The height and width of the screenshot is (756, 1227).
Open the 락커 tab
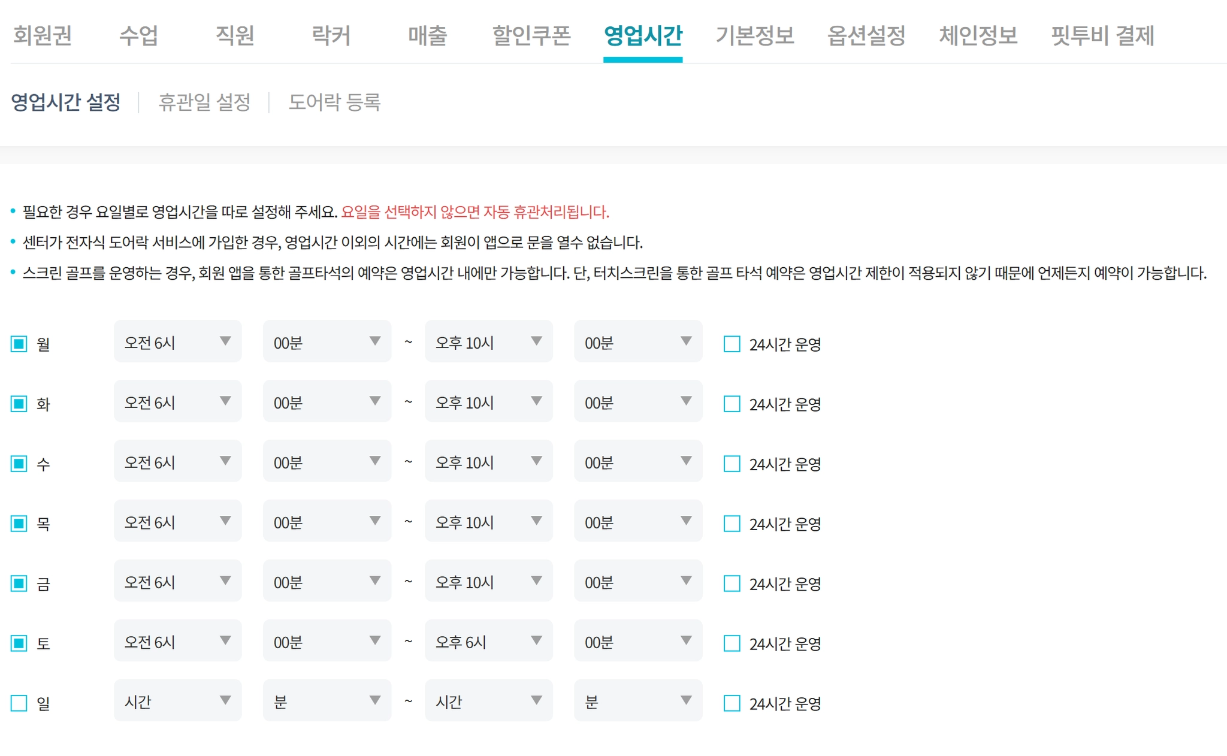pos(331,35)
